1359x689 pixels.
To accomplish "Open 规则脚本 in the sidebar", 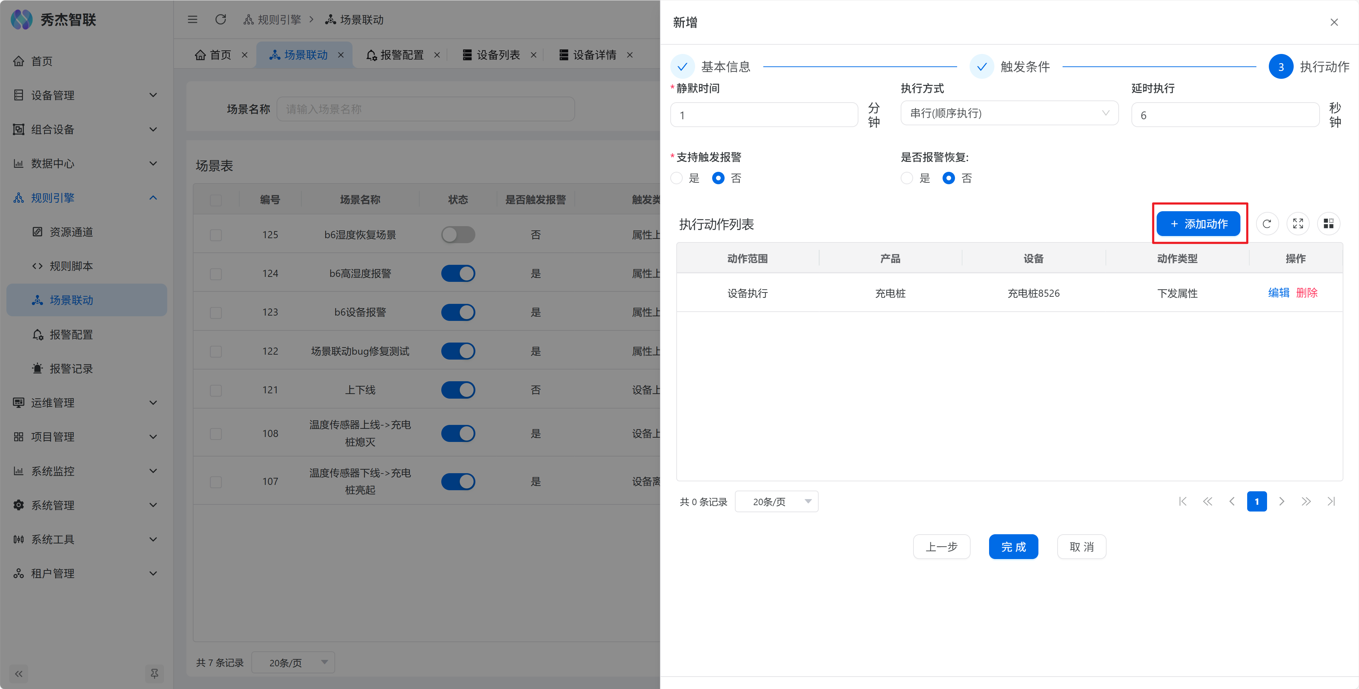I will tap(71, 266).
